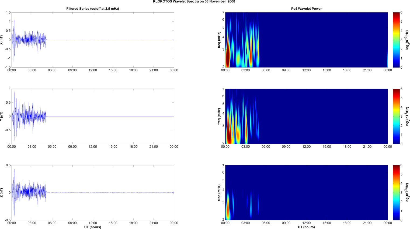This screenshot has height=229, width=410.
Task: Click the -1 tick on Y series axis
Action: click(9, 144)
